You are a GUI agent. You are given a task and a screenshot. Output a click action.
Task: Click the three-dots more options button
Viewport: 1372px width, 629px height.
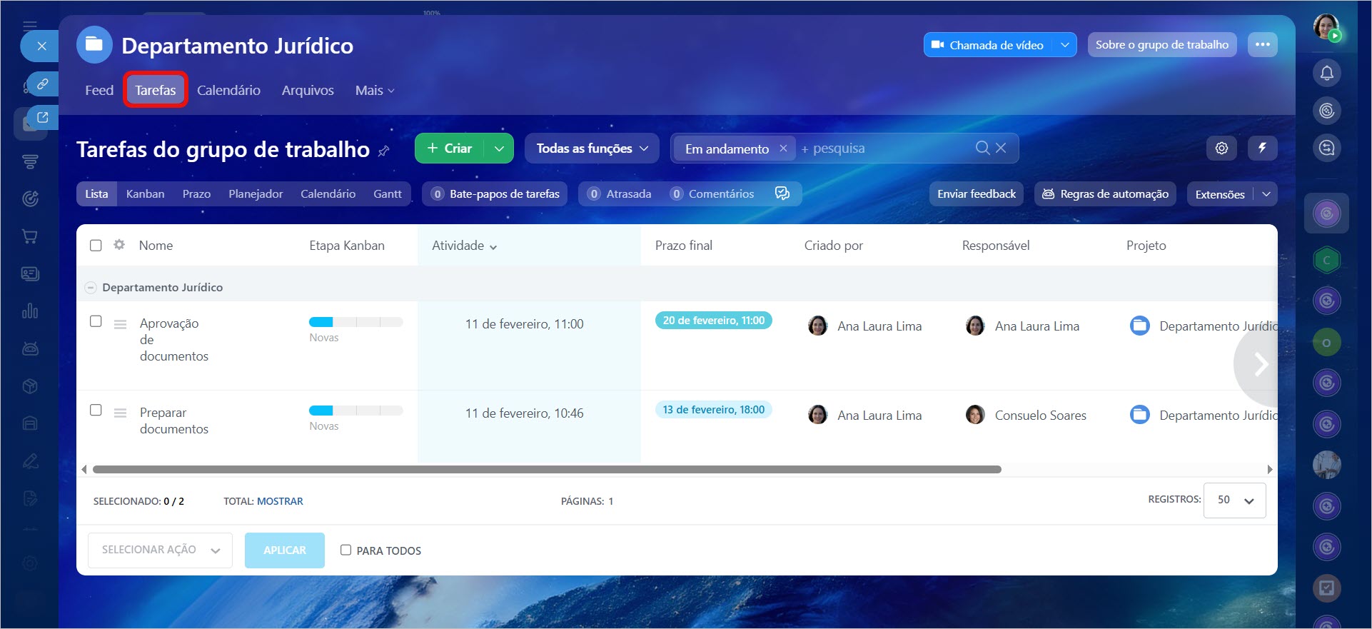1262,44
